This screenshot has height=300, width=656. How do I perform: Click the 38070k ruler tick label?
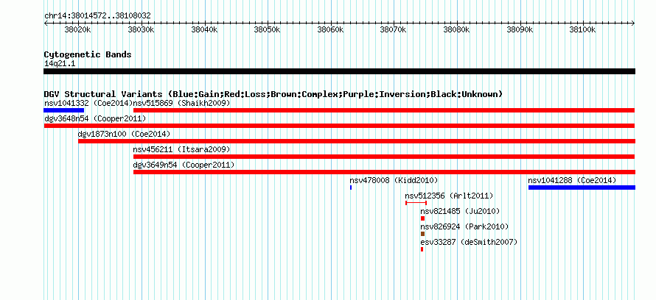394,30
